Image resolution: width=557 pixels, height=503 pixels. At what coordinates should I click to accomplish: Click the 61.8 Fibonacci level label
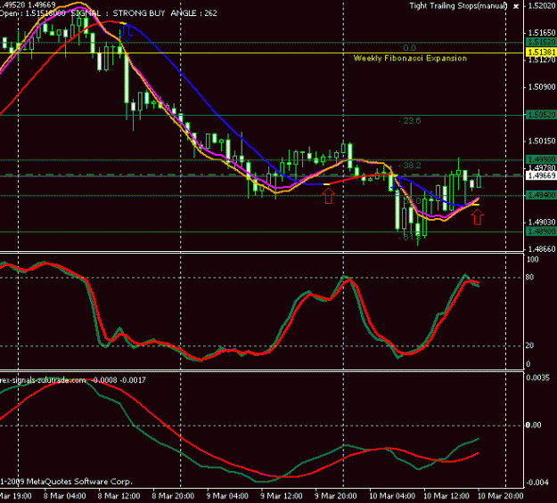coord(410,237)
